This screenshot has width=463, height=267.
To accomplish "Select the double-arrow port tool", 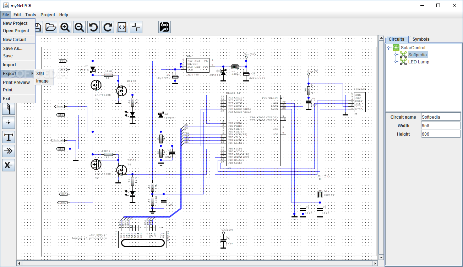I will click(9, 151).
